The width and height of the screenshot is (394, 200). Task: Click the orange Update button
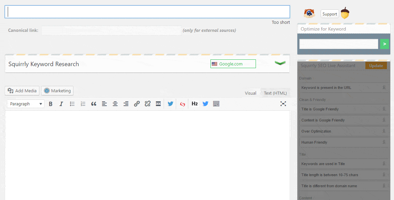[x=376, y=66]
